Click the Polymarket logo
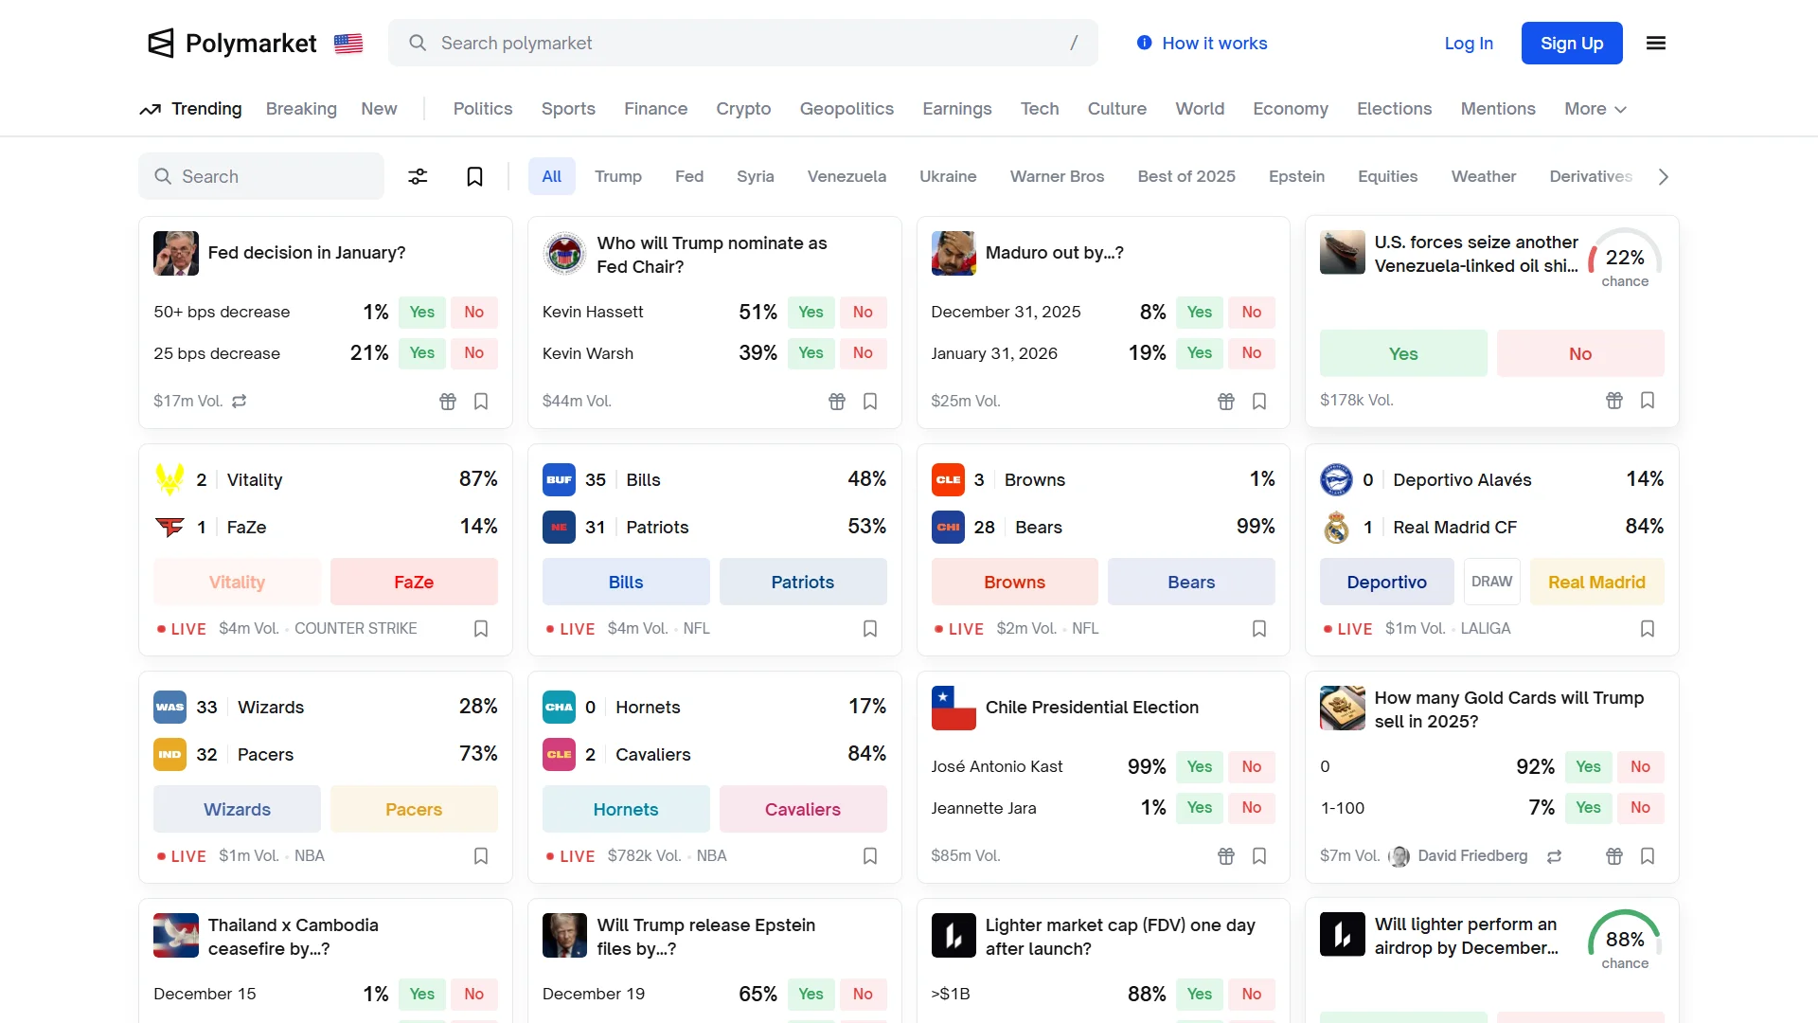 click(x=233, y=44)
